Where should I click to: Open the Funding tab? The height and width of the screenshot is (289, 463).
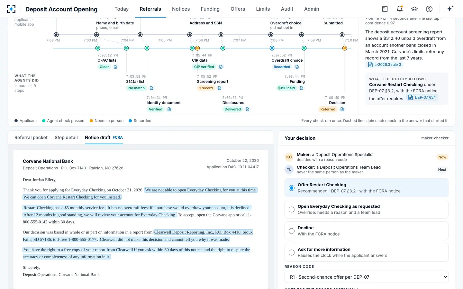pyautogui.click(x=210, y=9)
